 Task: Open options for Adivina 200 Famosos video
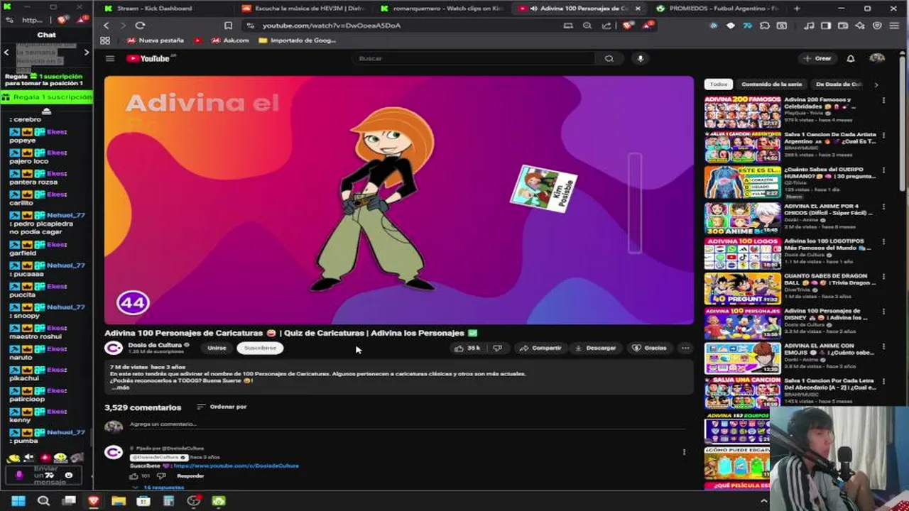point(883,101)
